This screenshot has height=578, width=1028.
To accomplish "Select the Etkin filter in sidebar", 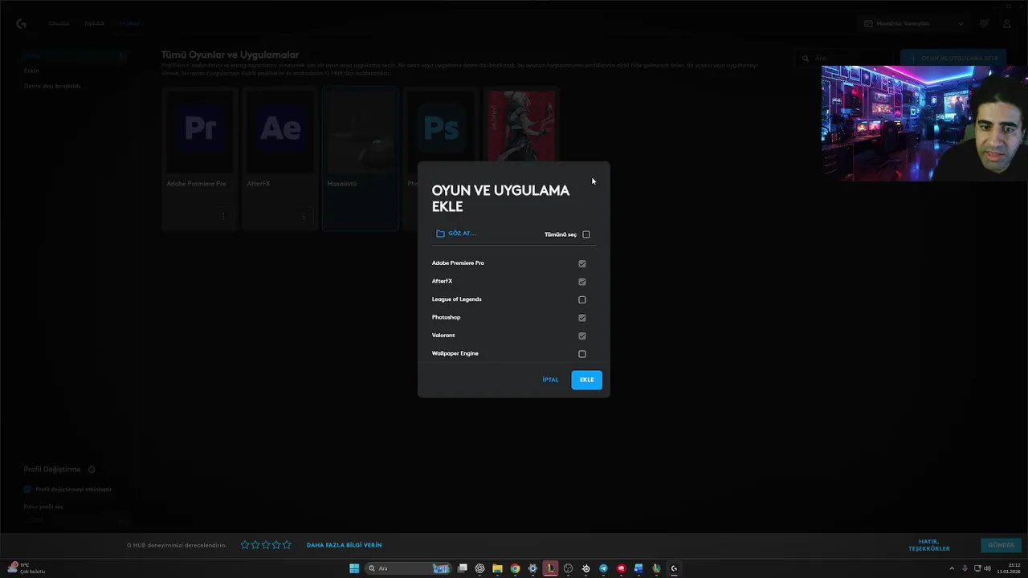I will click(31, 71).
